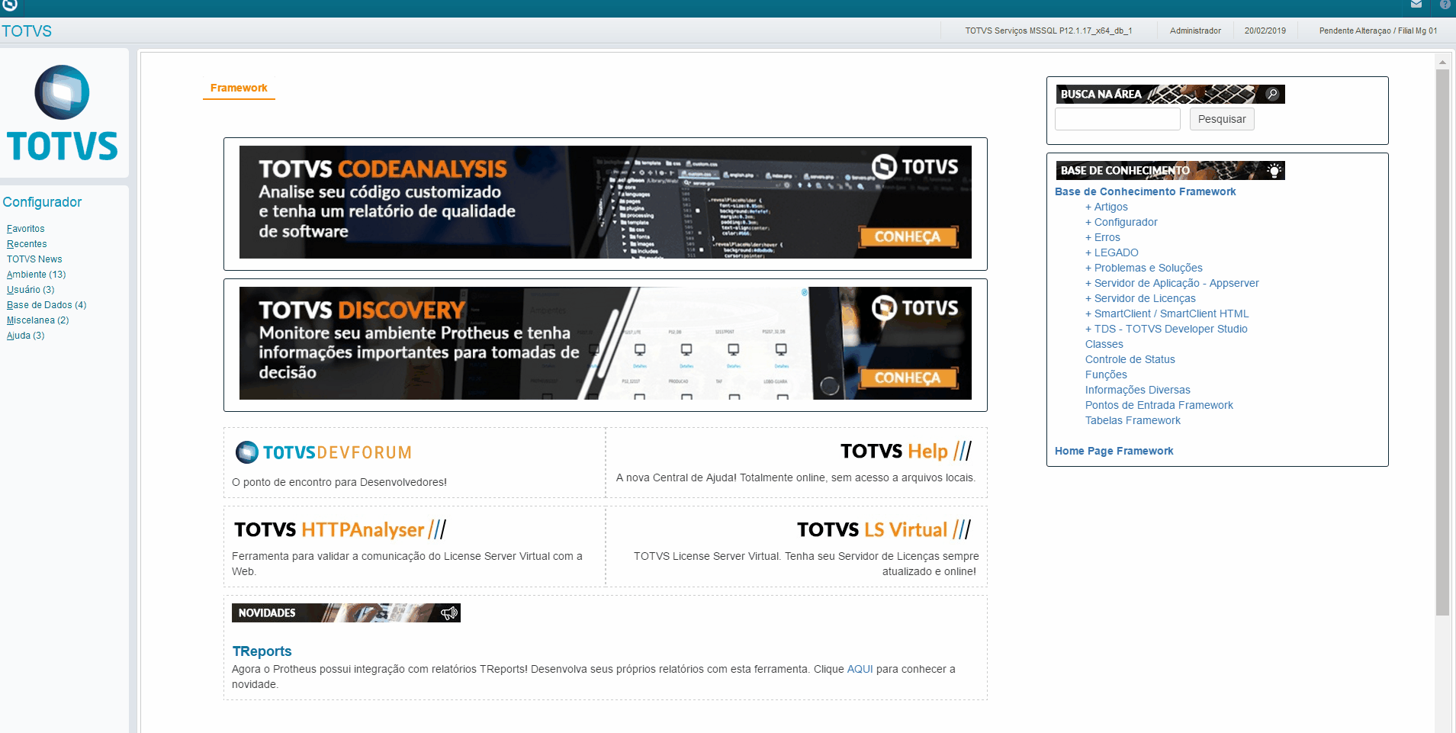Open the TOTVS HTTPAnalyser heading
Viewport: 1456px width, 733px height.
click(x=340, y=529)
